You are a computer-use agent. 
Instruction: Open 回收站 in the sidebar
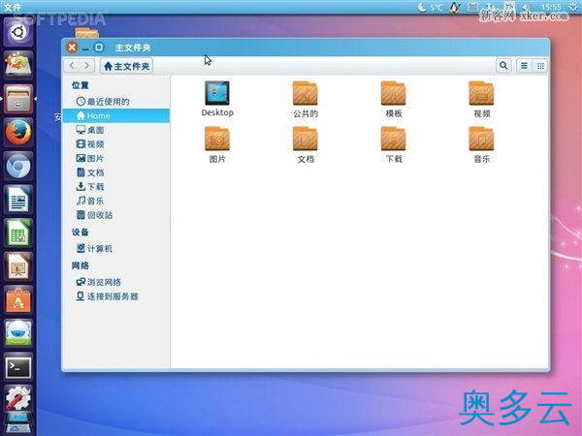tap(116, 215)
